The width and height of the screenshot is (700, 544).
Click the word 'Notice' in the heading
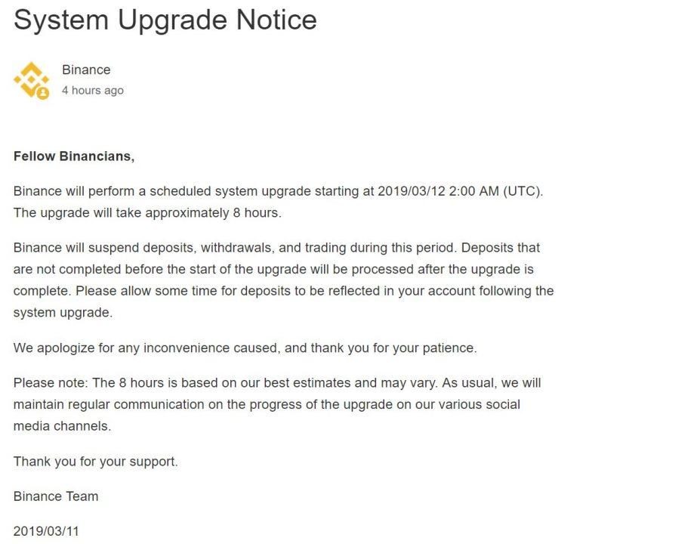point(276,20)
